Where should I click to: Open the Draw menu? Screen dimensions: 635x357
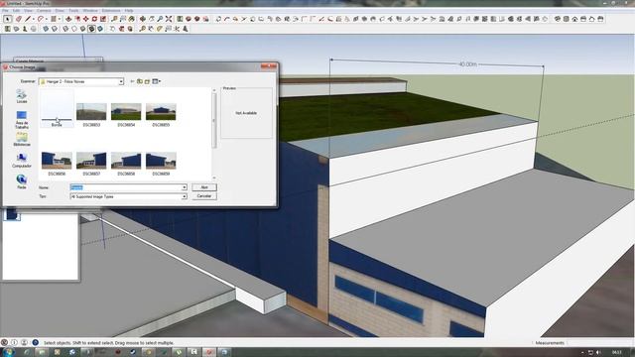click(x=60, y=11)
